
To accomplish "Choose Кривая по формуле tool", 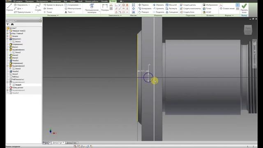I will click(x=53, y=5).
